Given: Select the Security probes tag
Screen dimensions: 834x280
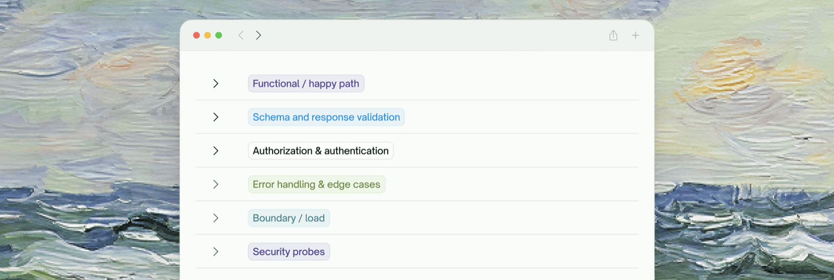Looking at the screenshot, I should click(x=289, y=252).
